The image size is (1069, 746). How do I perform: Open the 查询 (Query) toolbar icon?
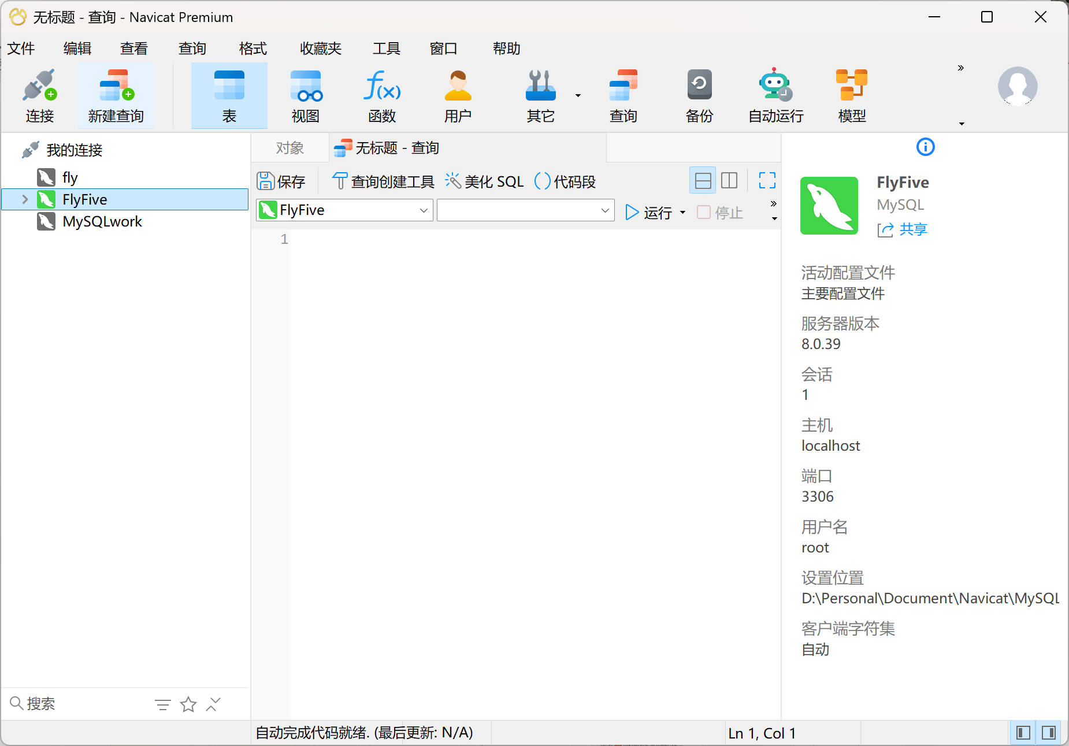coord(623,95)
